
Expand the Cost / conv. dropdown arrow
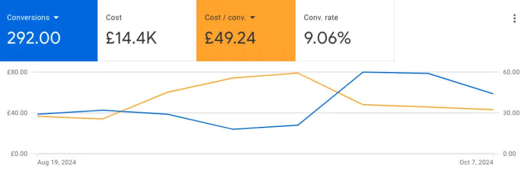[x=252, y=17]
